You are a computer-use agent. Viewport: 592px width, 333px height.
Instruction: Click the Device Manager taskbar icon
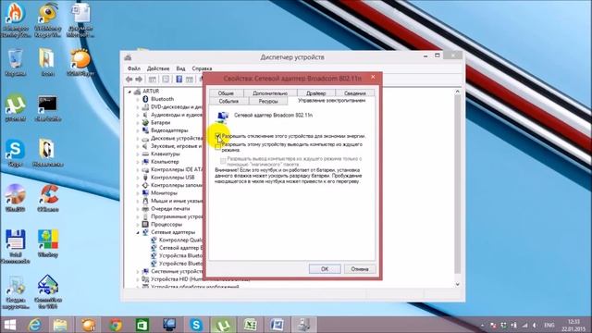point(303,325)
